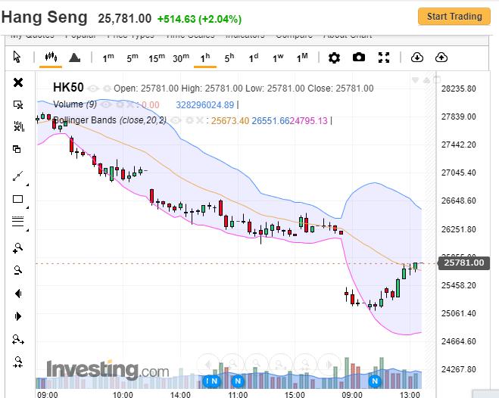Screen dimensions: 499x398
Task: Click the Start Trading button
Action: [454, 17]
